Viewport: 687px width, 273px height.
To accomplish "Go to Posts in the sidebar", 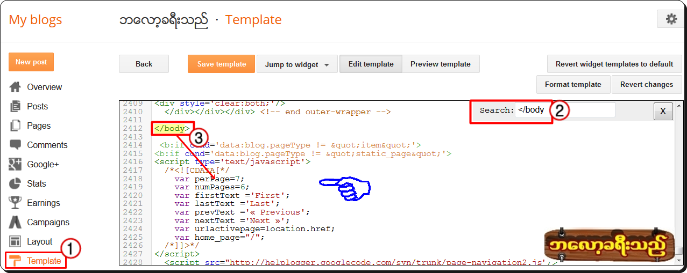I will [x=37, y=106].
